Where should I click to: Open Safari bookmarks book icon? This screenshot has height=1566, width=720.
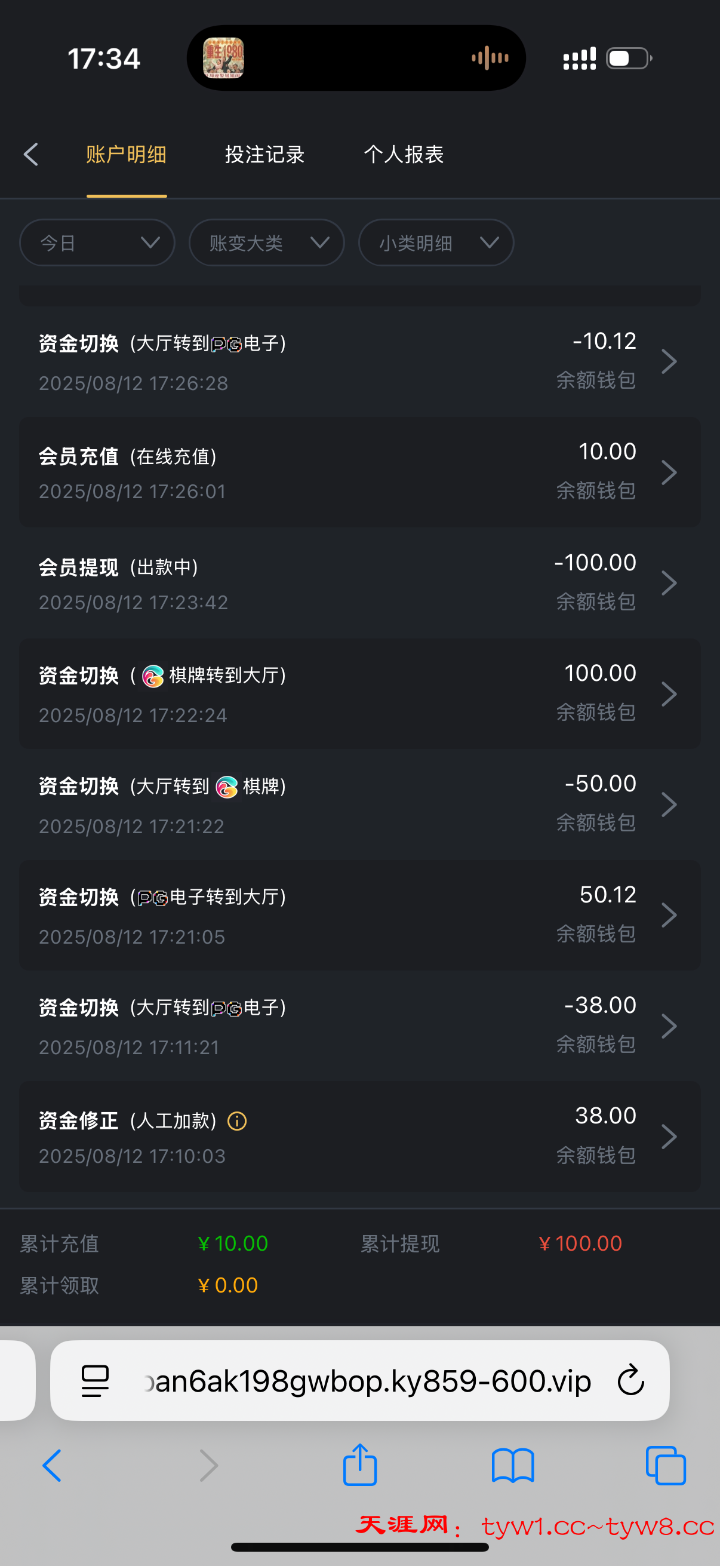[513, 1465]
